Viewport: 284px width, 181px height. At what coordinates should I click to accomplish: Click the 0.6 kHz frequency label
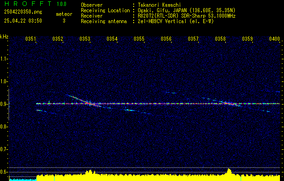(x=4, y=172)
